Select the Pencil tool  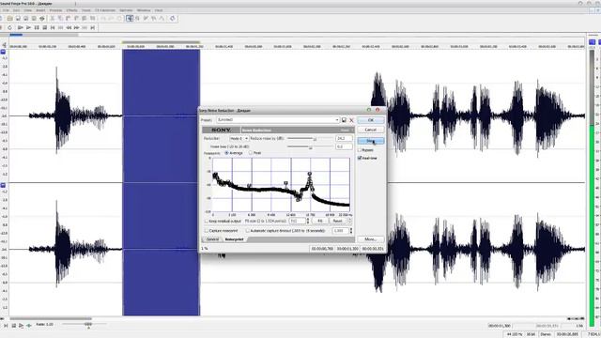[x=146, y=19]
